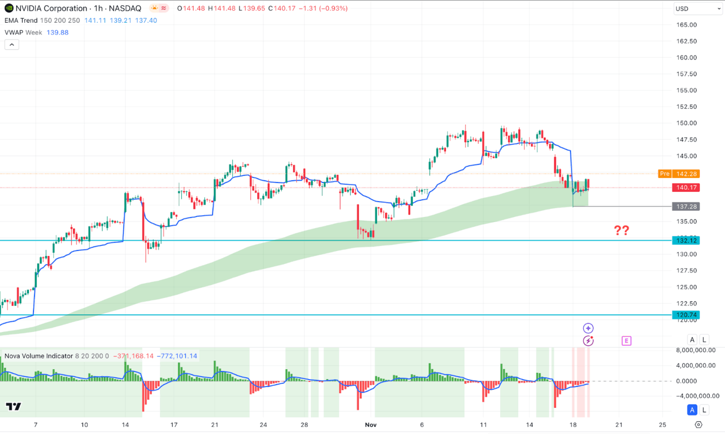This screenshot has width=725, height=434.
Task: Click the purple compass event icon above 18
Action: [588, 328]
